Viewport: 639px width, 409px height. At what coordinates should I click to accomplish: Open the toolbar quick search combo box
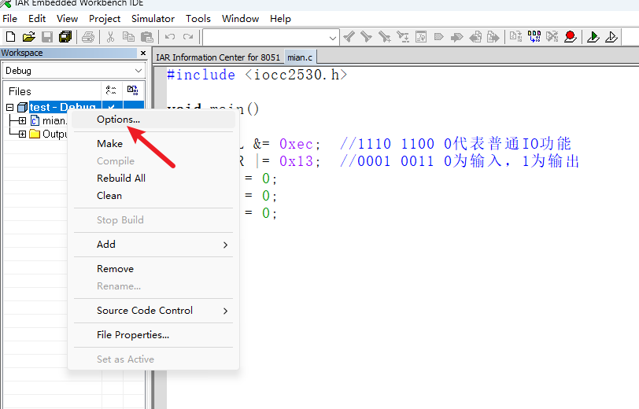[271, 38]
